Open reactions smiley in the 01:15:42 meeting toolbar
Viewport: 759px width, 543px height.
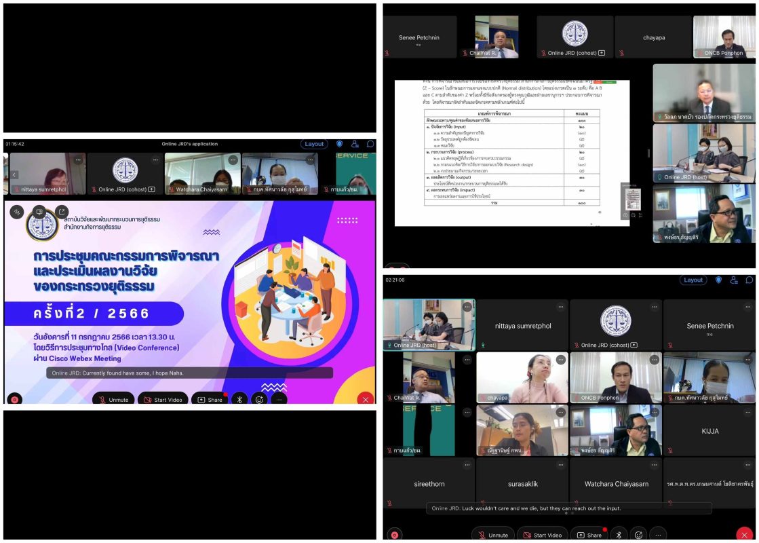pos(258,399)
